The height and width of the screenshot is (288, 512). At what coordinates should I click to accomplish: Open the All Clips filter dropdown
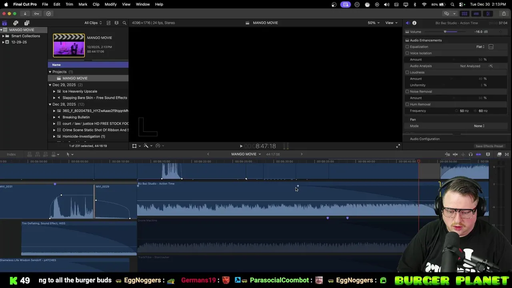[93, 23]
